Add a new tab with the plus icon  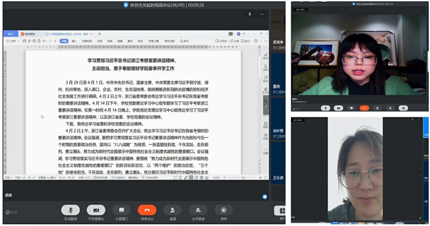[100, 34]
